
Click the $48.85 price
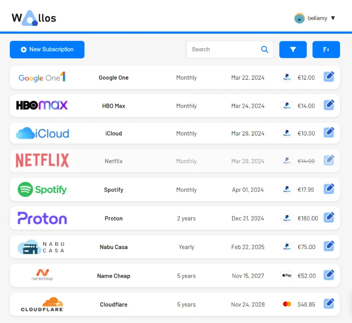pyautogui.click(x=306, y=305)
